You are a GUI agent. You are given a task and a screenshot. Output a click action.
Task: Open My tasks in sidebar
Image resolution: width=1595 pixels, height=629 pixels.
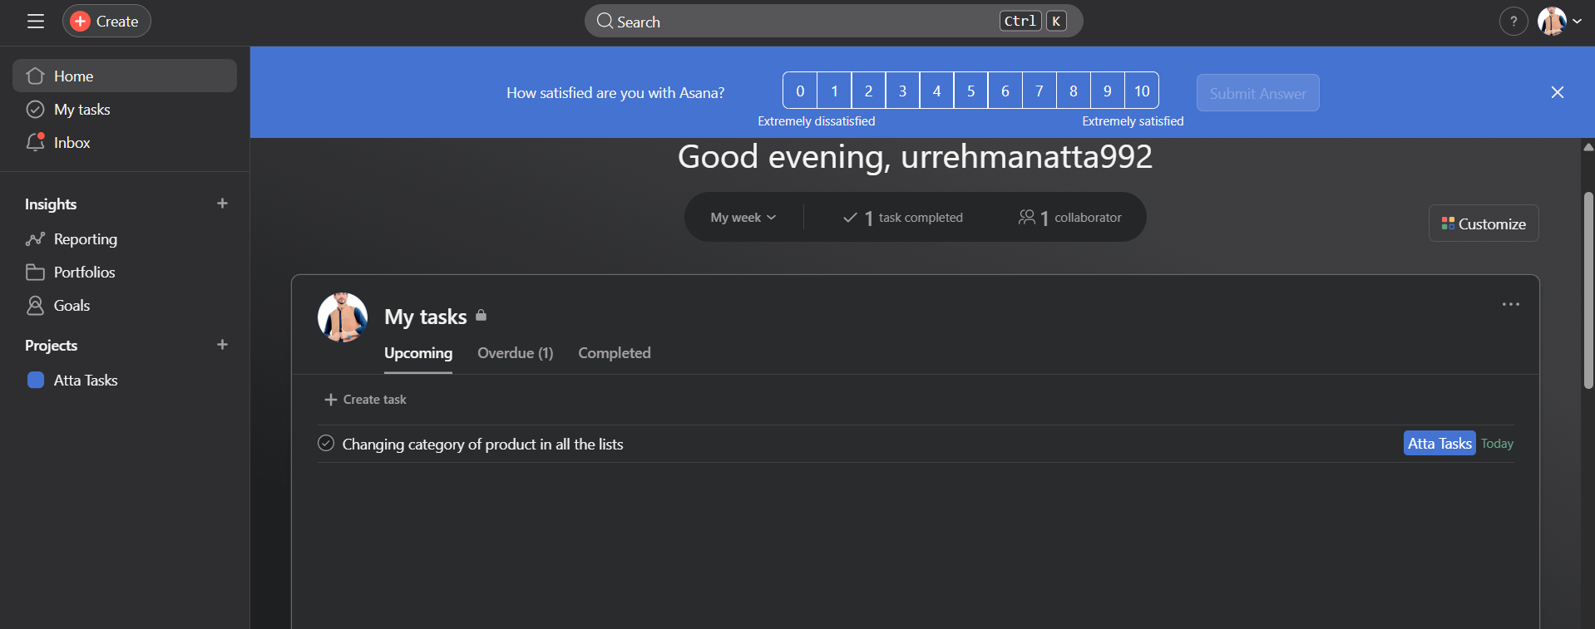[x=125, y=109]
